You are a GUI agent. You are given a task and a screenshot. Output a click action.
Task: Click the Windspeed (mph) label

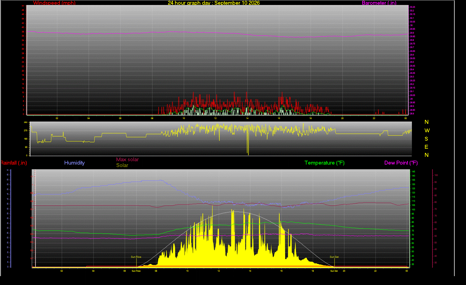54,3
